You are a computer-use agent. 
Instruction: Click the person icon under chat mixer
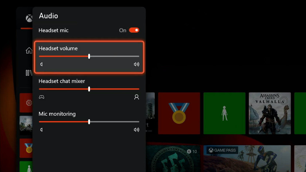pos(137,97)
